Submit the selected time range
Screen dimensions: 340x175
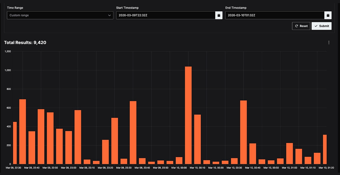322,26
